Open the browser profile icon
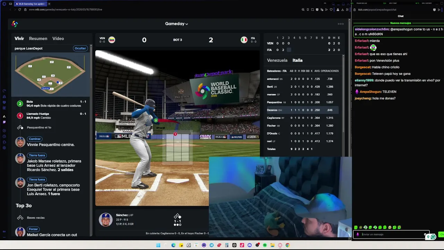Viewport: 444px width, 250px height. pos(338,9)
